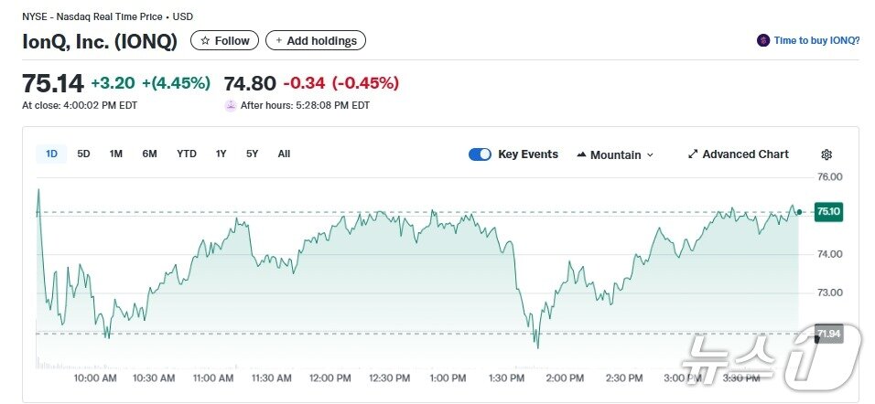Viewport: 875px width, 404px height.
Task: Click the after hours moon icon
Action: (x=231, y=105)
